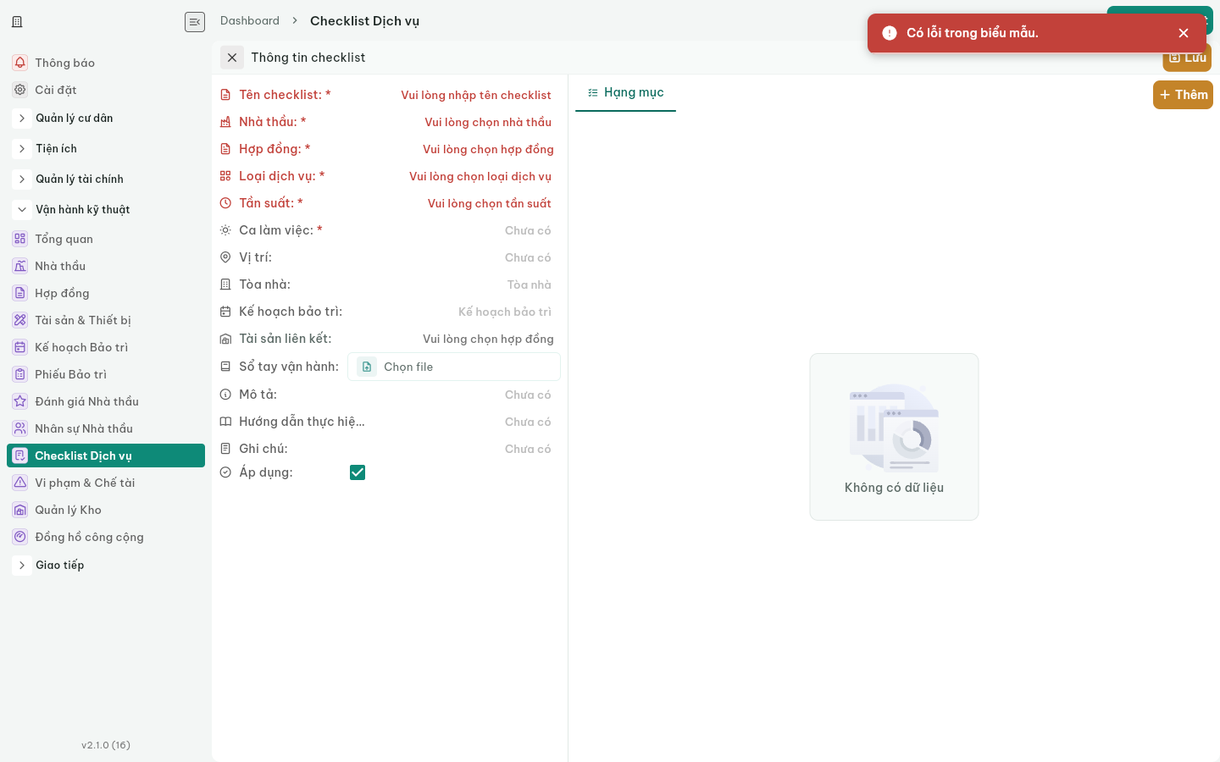
Task: Click the Checklist Dịch vụ sidebar icon
Action: (20, 456)
